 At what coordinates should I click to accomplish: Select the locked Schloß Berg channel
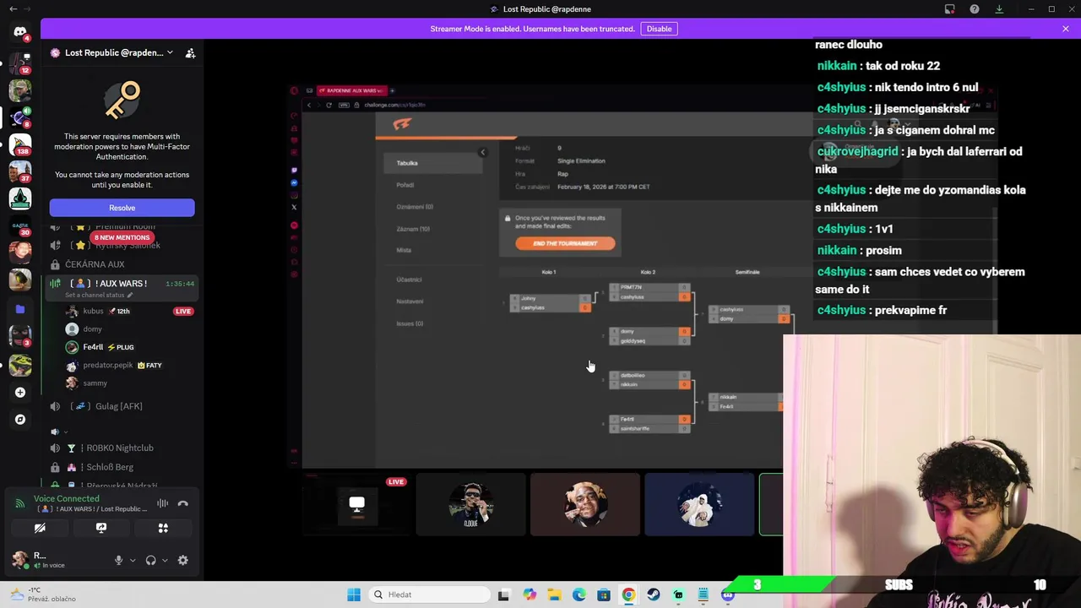point(122,467)
